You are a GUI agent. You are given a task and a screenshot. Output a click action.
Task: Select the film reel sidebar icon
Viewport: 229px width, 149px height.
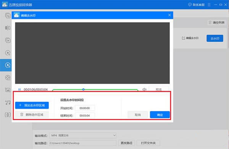pyautogui.click(x=8, y=77)
